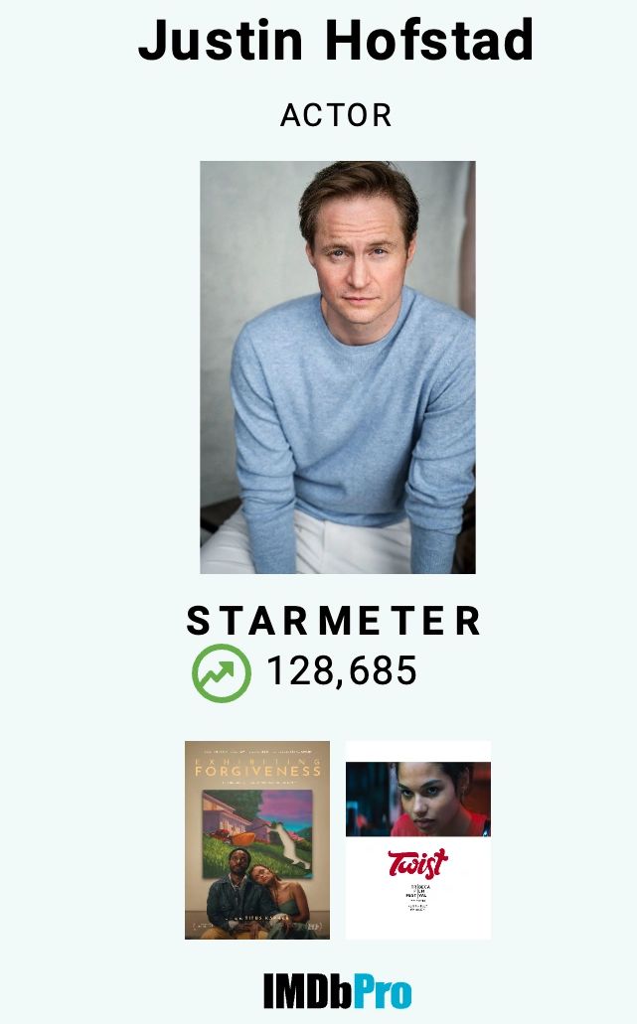Click the ACTOR profession label

(336, 115)
